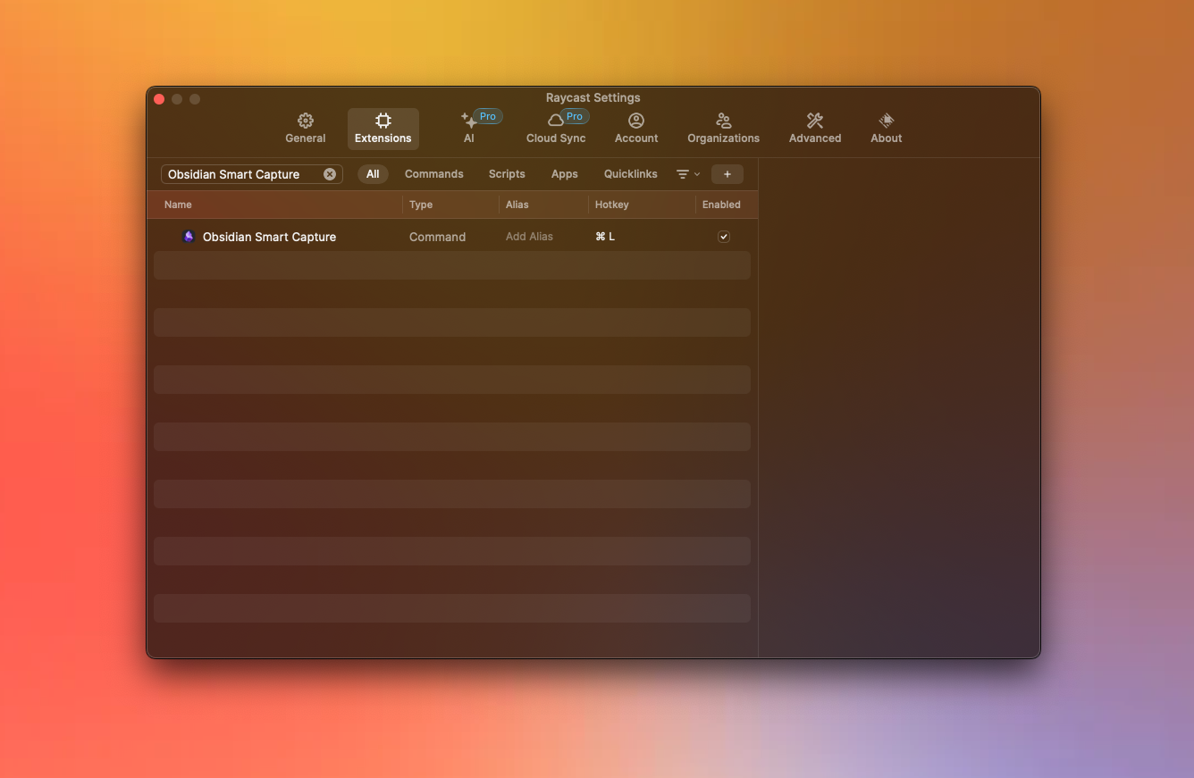
Task: Filter the list by Quicklinks
Action: pos(631,174)
